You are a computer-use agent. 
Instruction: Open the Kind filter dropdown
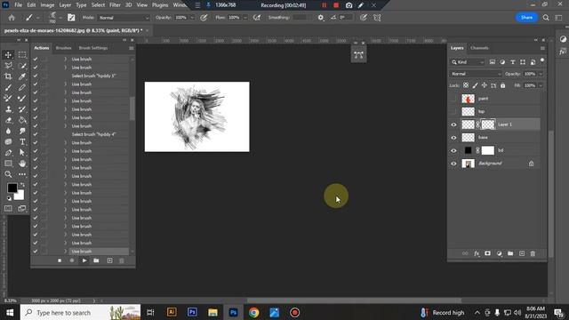(x=468, y=62)
